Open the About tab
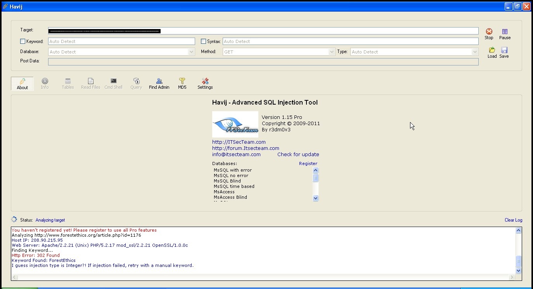 click(22, 84)
